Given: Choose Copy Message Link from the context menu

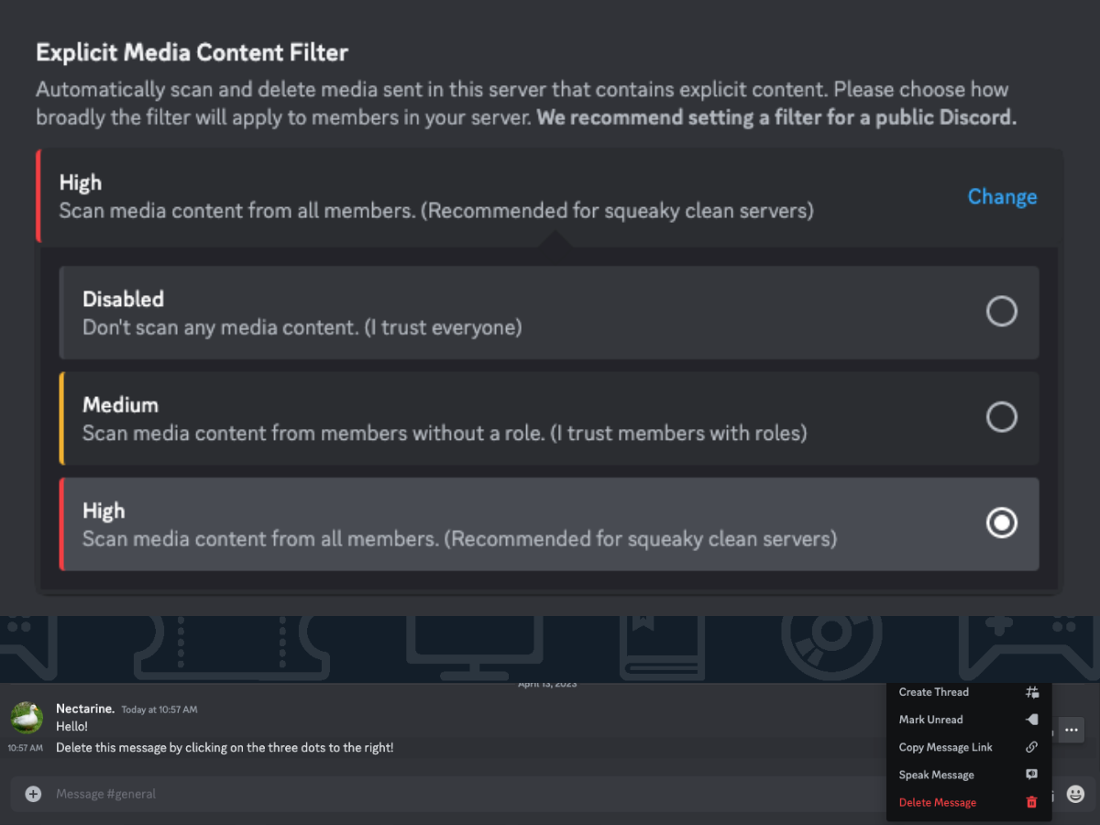Looking at the screenshot, I should (946, 747).
